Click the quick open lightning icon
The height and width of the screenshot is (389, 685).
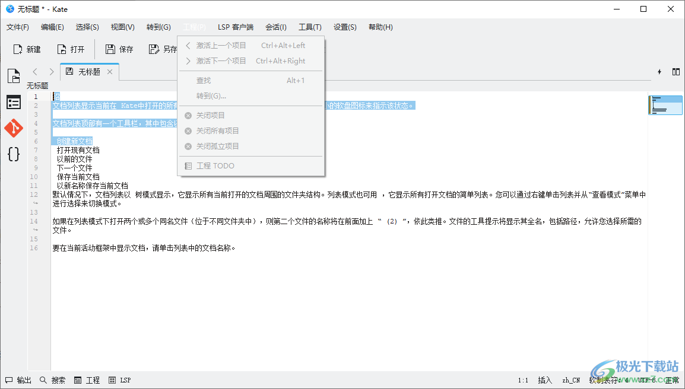click(659, 72)
